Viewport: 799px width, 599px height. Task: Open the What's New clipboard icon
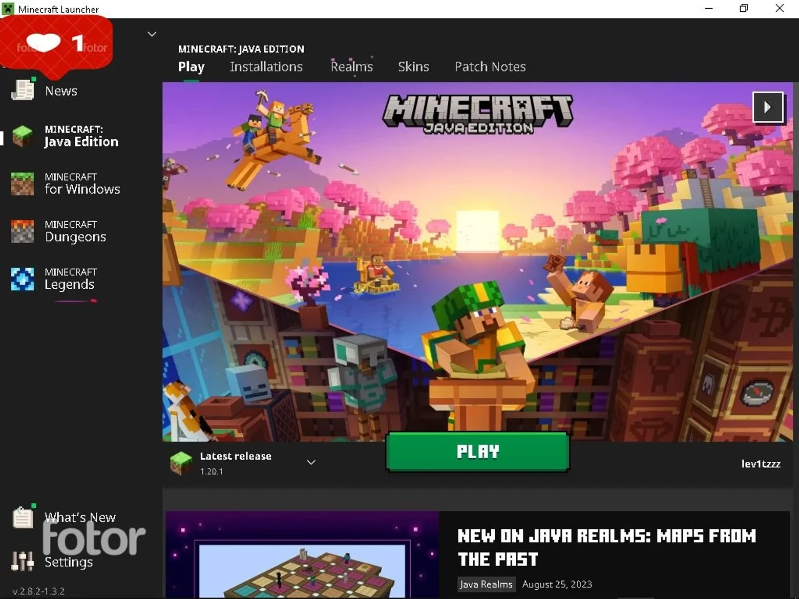click(23, 517)
